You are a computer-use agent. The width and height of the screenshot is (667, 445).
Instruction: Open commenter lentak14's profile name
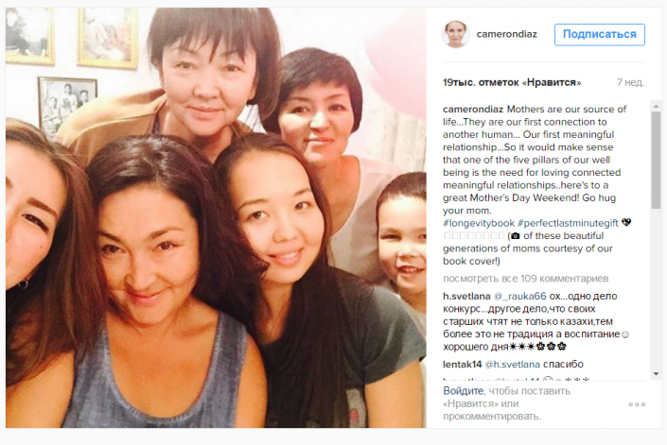[x=462, y=365]
